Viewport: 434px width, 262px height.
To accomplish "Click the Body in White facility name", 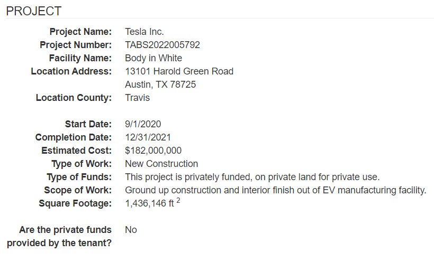I will point(153,58).
